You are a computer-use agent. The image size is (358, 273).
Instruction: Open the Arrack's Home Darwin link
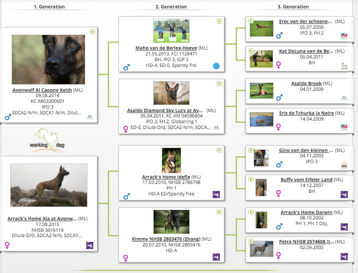pos(306,212)
